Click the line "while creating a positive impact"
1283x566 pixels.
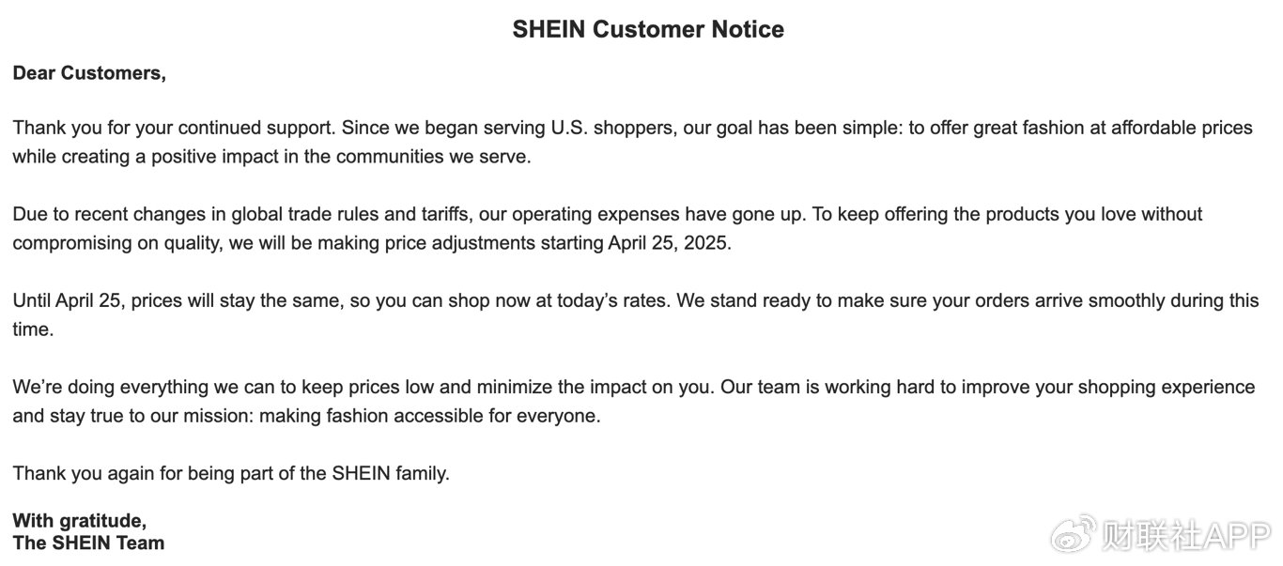[150, 157]
